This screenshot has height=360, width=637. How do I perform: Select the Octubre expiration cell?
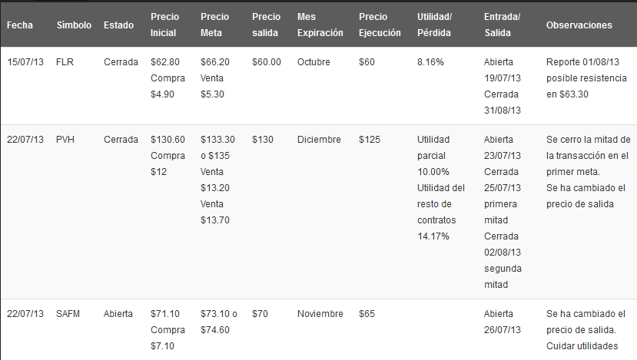[315, 62]
